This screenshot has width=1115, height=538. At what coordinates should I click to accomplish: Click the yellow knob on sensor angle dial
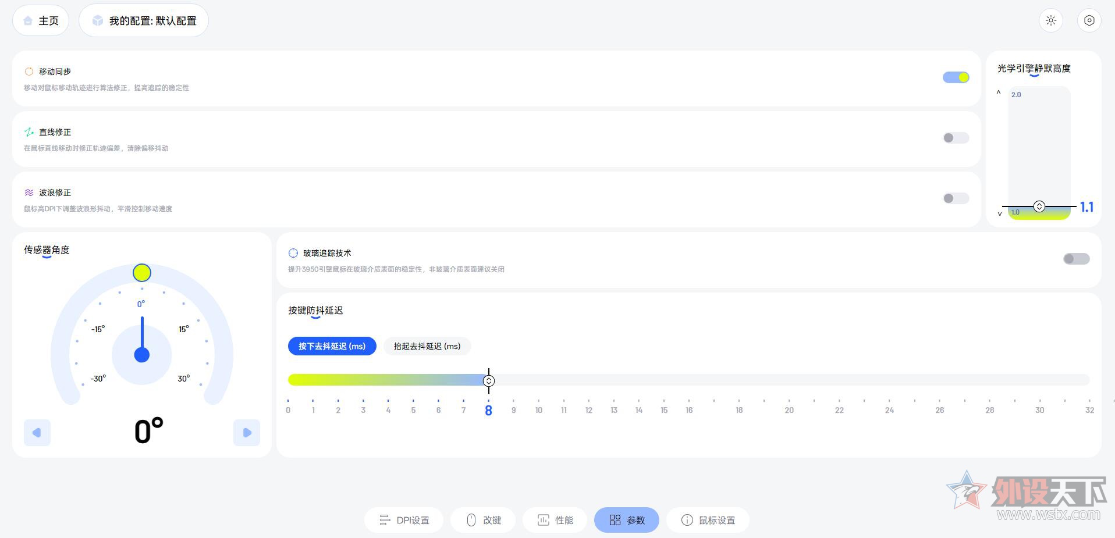pos(142,273)
